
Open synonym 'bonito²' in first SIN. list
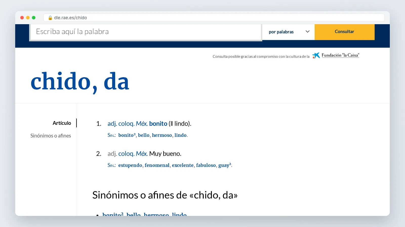127,135
